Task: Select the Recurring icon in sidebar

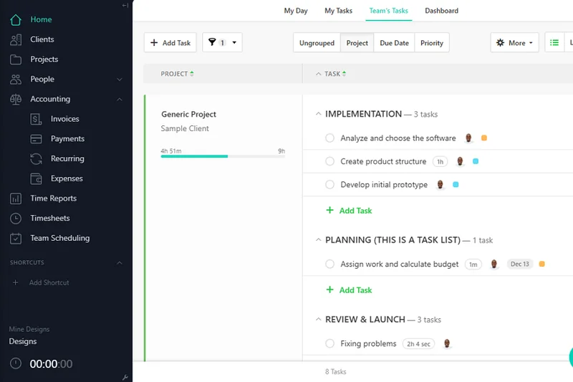Action: click(37, 158)
